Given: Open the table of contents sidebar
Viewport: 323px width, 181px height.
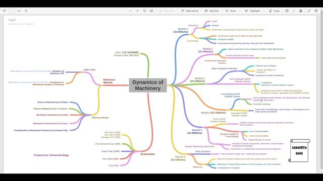Looking at the screenshot, I should tap(4, 11).
